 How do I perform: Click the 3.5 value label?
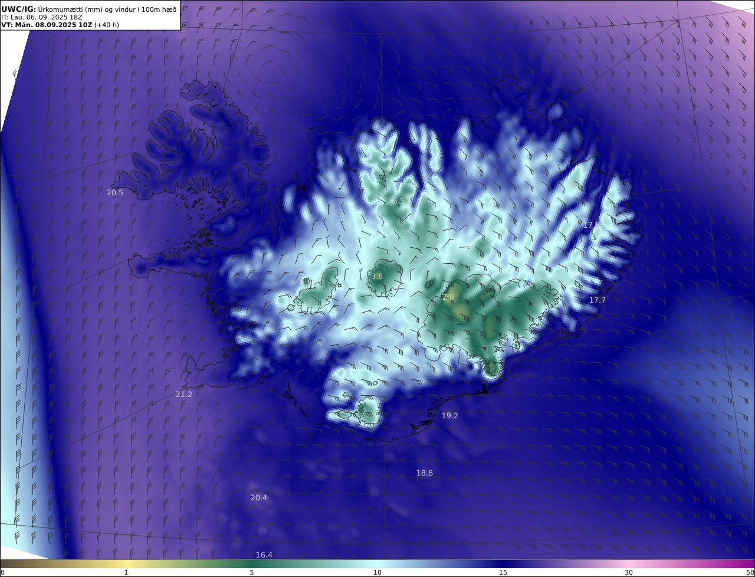point(399,201)
